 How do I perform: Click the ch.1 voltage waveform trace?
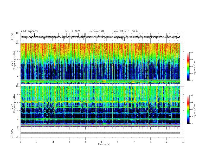(x=100, y=37)
